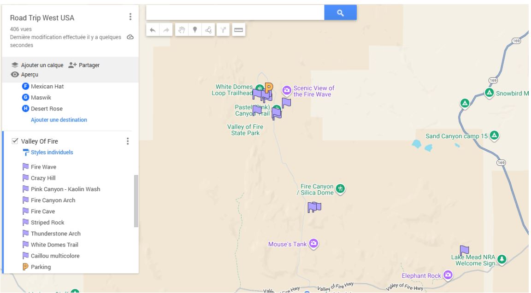Click the Undo arrow in the map toolbar
This screenshot has height=293, width=531.
point(153,29)
